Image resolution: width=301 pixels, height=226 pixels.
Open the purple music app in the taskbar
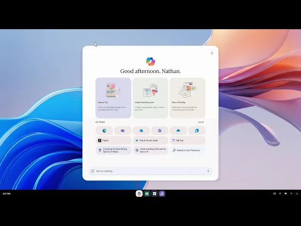point(162,194)
